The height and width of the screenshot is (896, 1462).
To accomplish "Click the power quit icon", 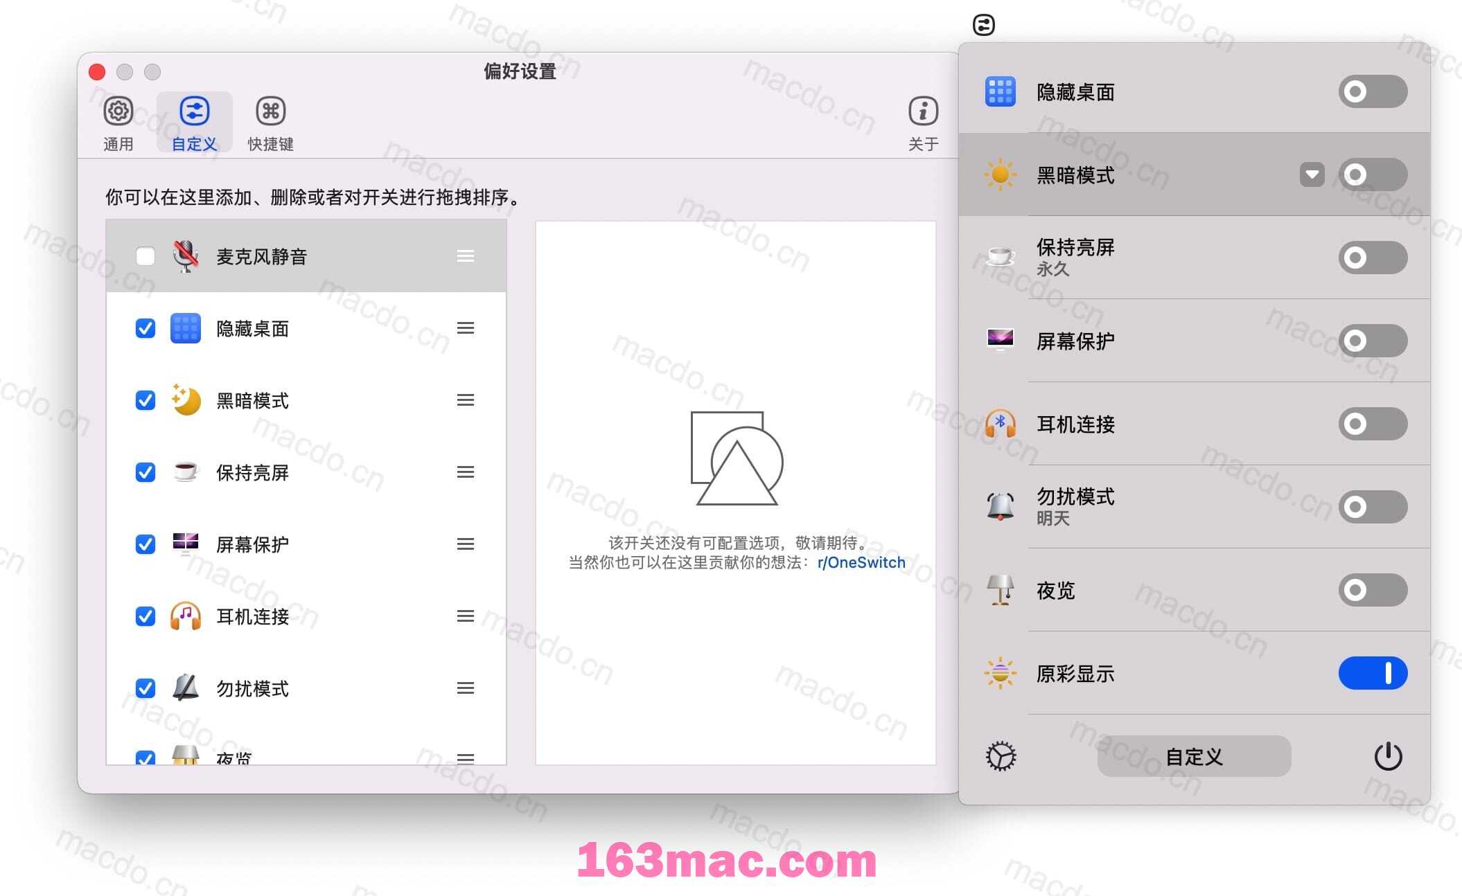I will pos(1388,756).
